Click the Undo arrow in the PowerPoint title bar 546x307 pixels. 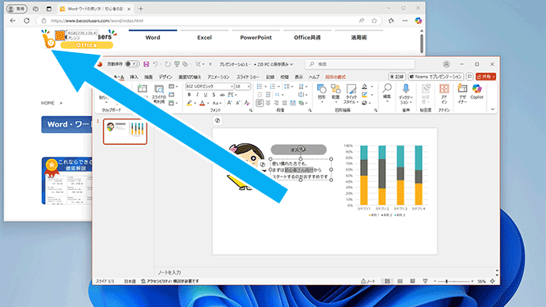(x=155, y=64)
